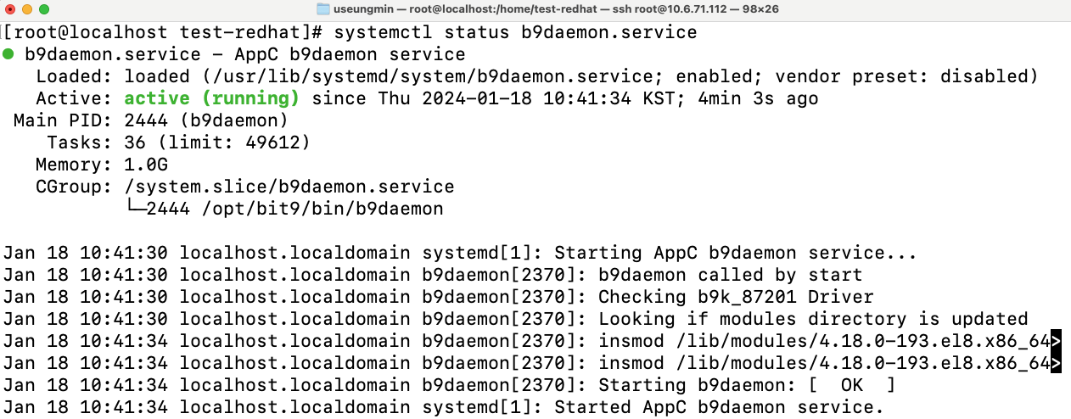Click the green status dot for b9daemon.service
This screenshot has height=419, width=1071.
(8, 54)
